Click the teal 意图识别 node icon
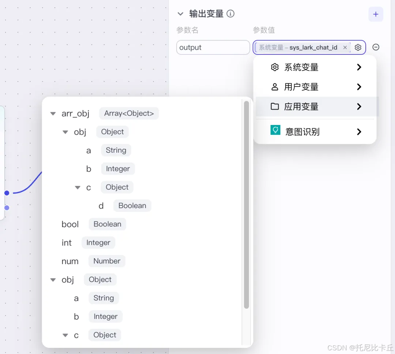 (275, 130)
